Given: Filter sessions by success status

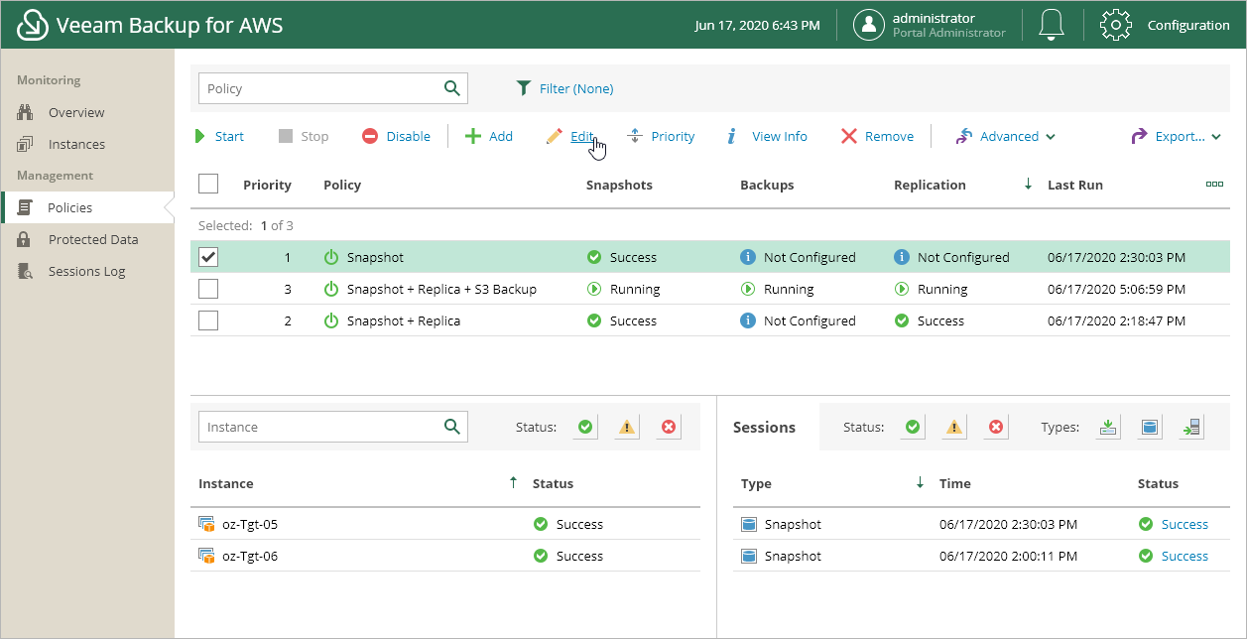Looking at the screenshot, I should click(x=913, y=427).
